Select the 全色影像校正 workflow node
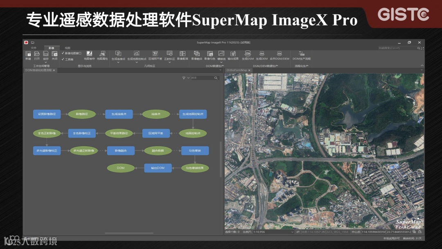The height and width of the screenshot is (249, 442). click(x=82, y=133)
